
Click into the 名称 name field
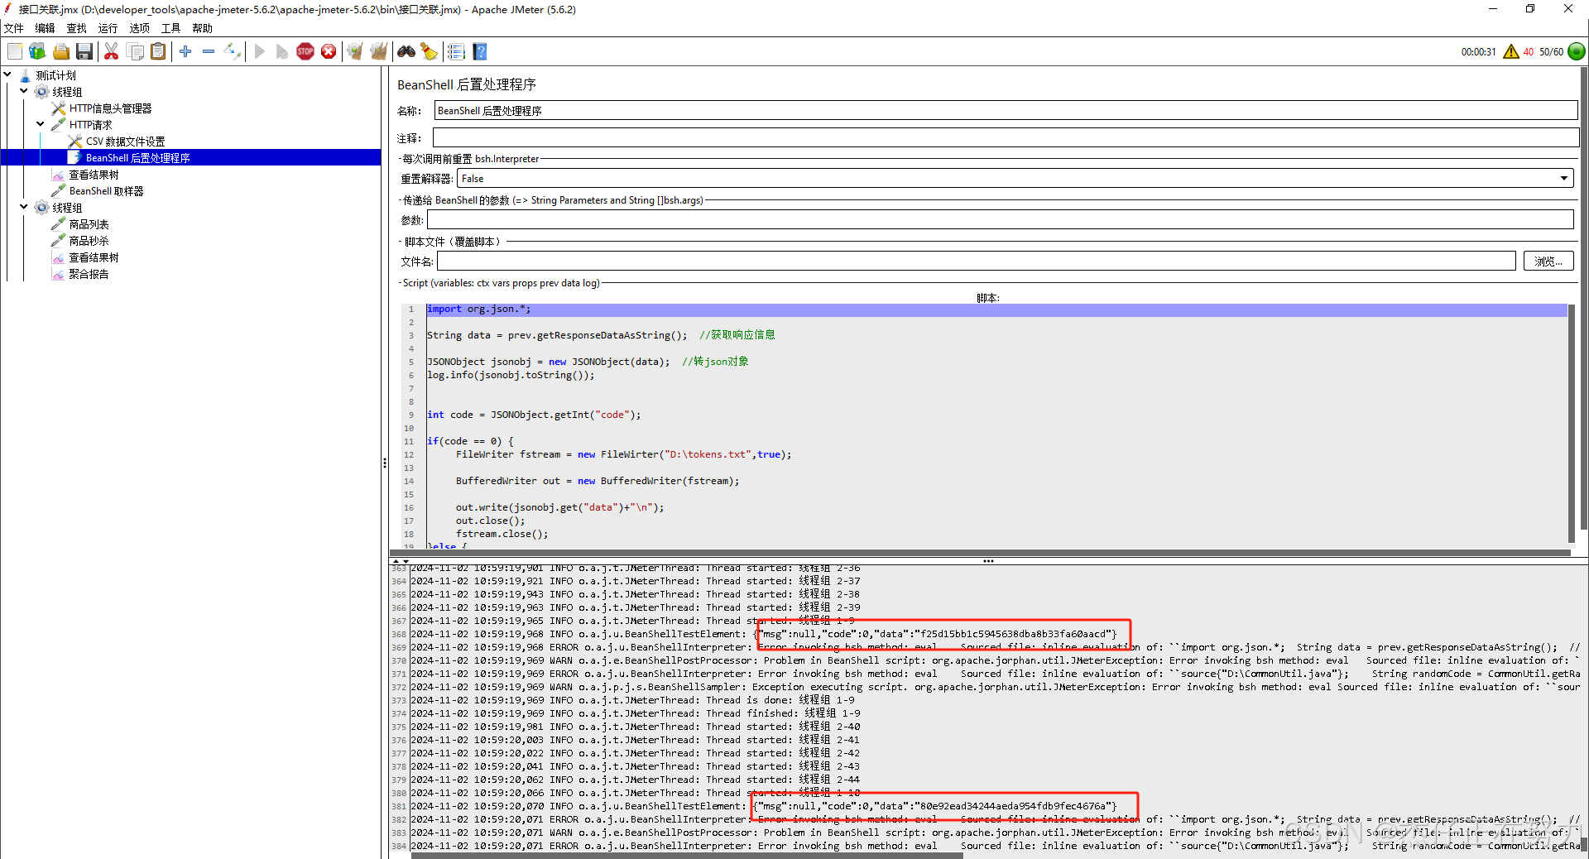coord(1006,110)
